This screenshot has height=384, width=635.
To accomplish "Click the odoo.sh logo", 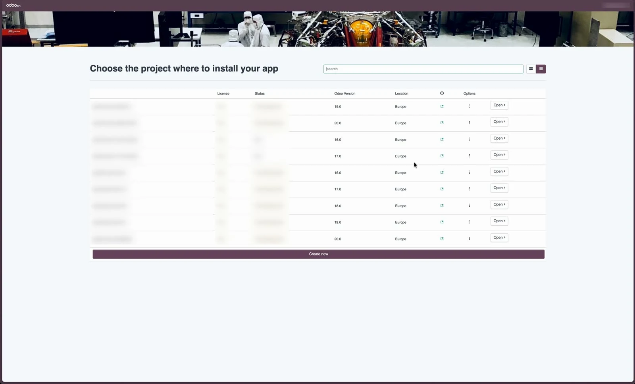I will pos(13,5).
